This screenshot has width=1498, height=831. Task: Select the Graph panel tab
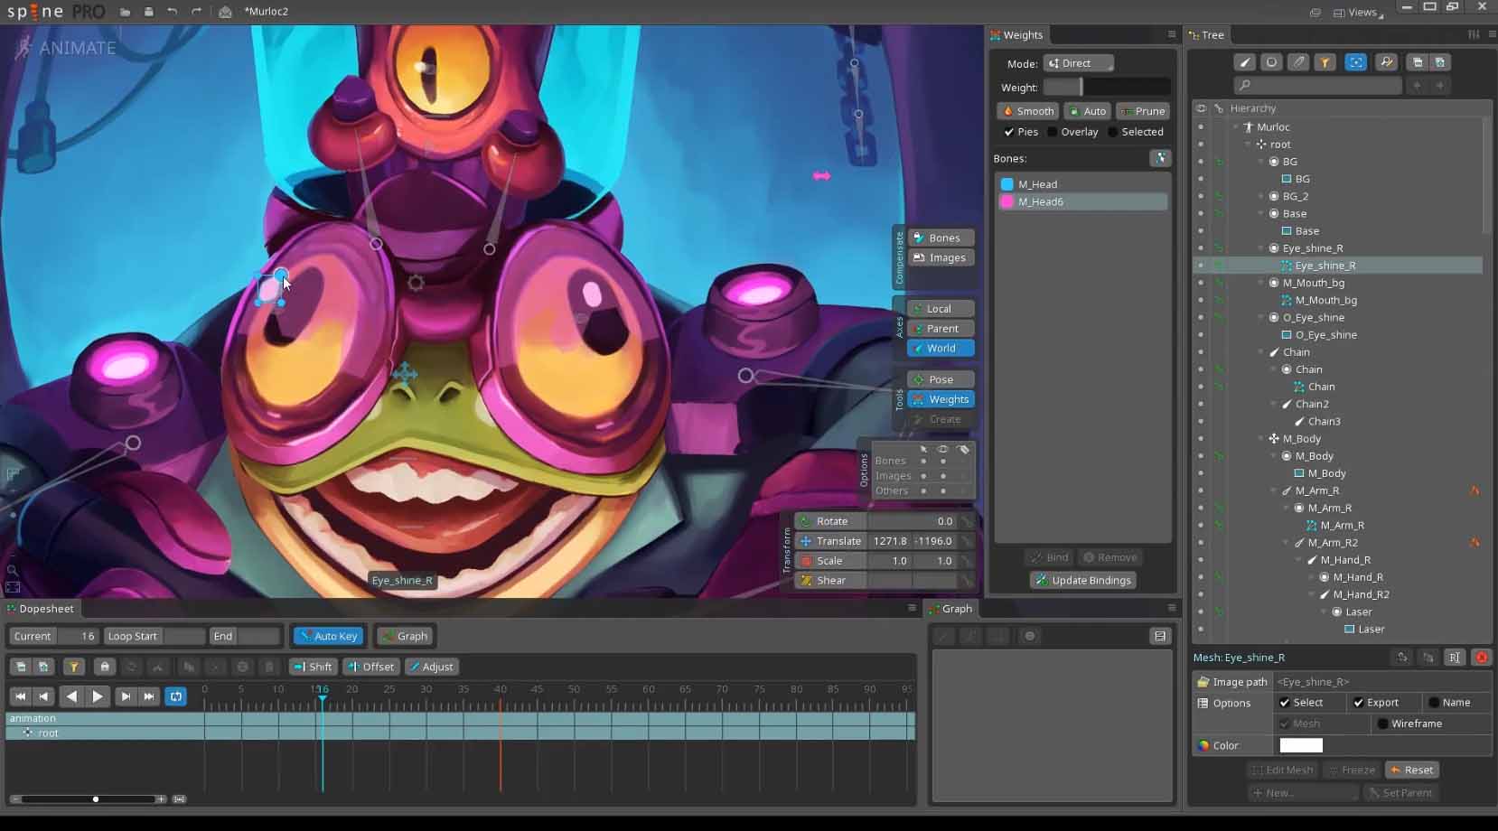point(950,609)
